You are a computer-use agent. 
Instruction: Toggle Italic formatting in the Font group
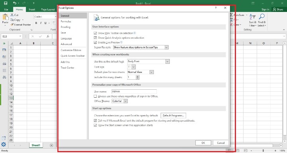pyautogui.click(x=41, y=23)
